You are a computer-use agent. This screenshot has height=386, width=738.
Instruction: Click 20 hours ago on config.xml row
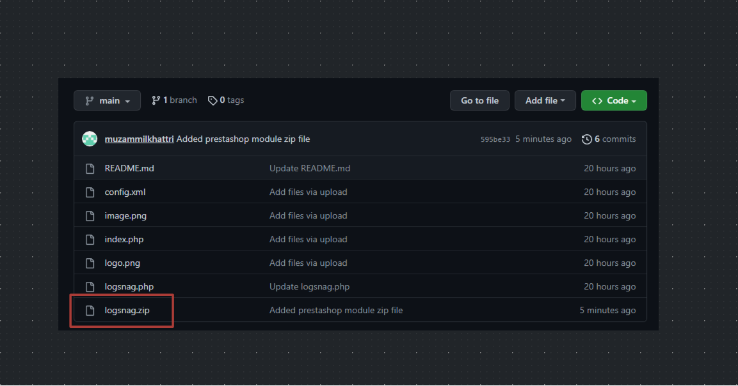click(609, 192)
